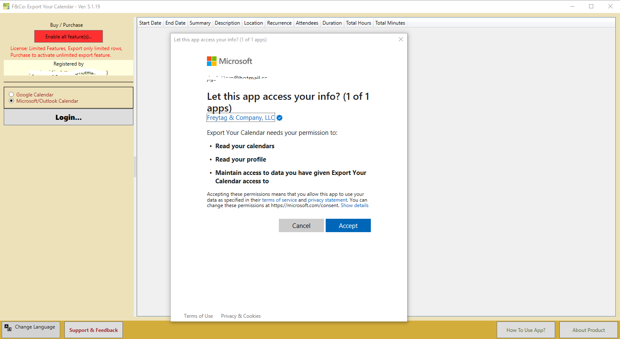
Task: Open Support & Feedback
Action: pos(94,330)
